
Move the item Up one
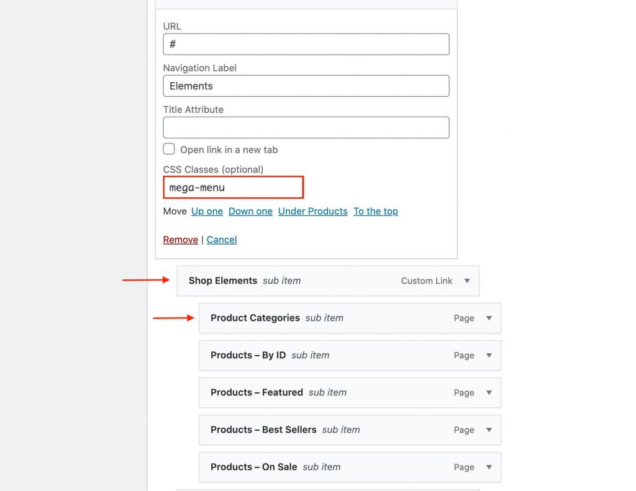(x=207, y=211)
